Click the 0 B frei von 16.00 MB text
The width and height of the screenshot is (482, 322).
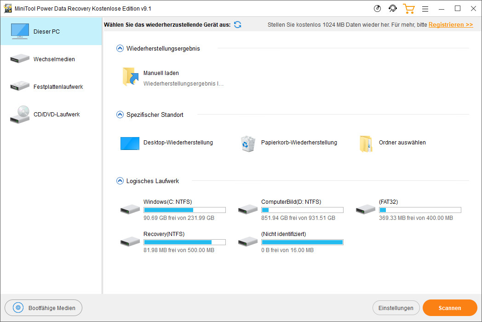[x=287, y=250]
